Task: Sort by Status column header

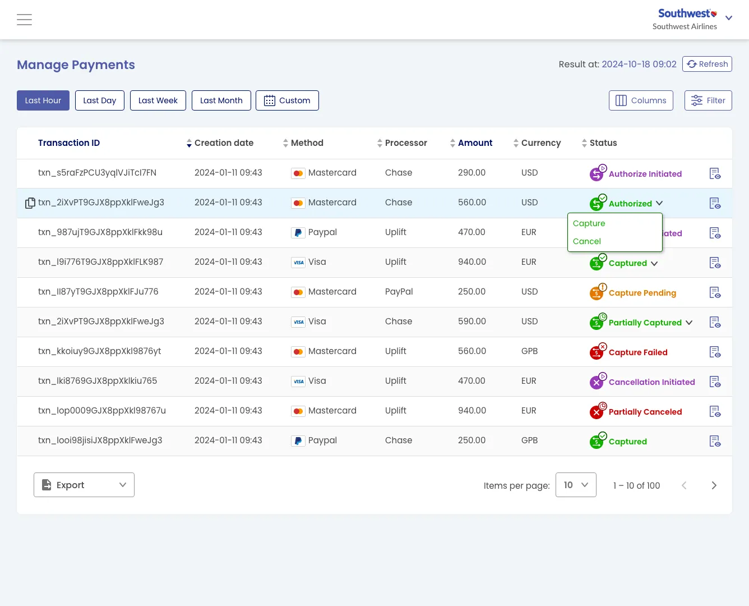Action: [x=603, y=143]
